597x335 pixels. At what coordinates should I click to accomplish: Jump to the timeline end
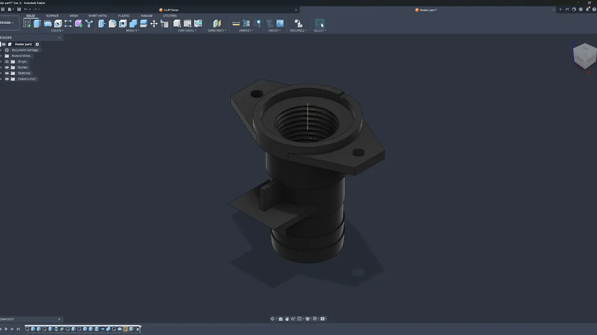pyautogui.click(x=18, y=329)
